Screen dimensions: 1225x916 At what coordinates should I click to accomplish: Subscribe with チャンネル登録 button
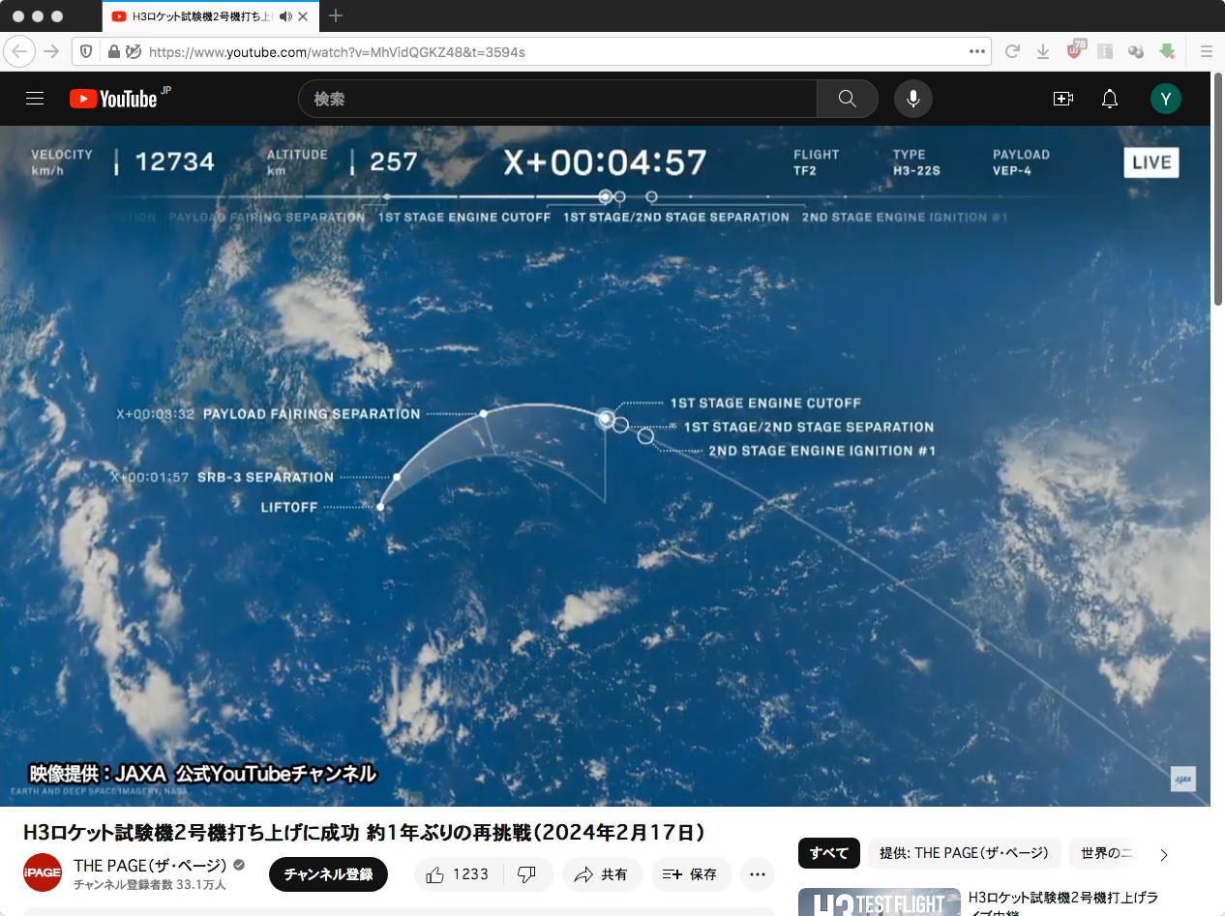[328, 874]
